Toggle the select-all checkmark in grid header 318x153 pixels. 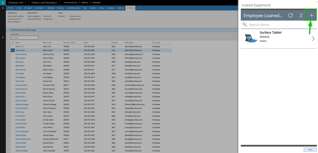pos(12,42)
